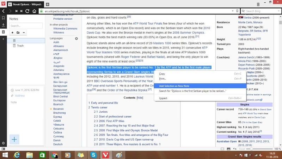Image resolution: width=282 pixels, height=159 pixels.
Task: Click inside the Notes search field
Action: click(x=26, y=26)
